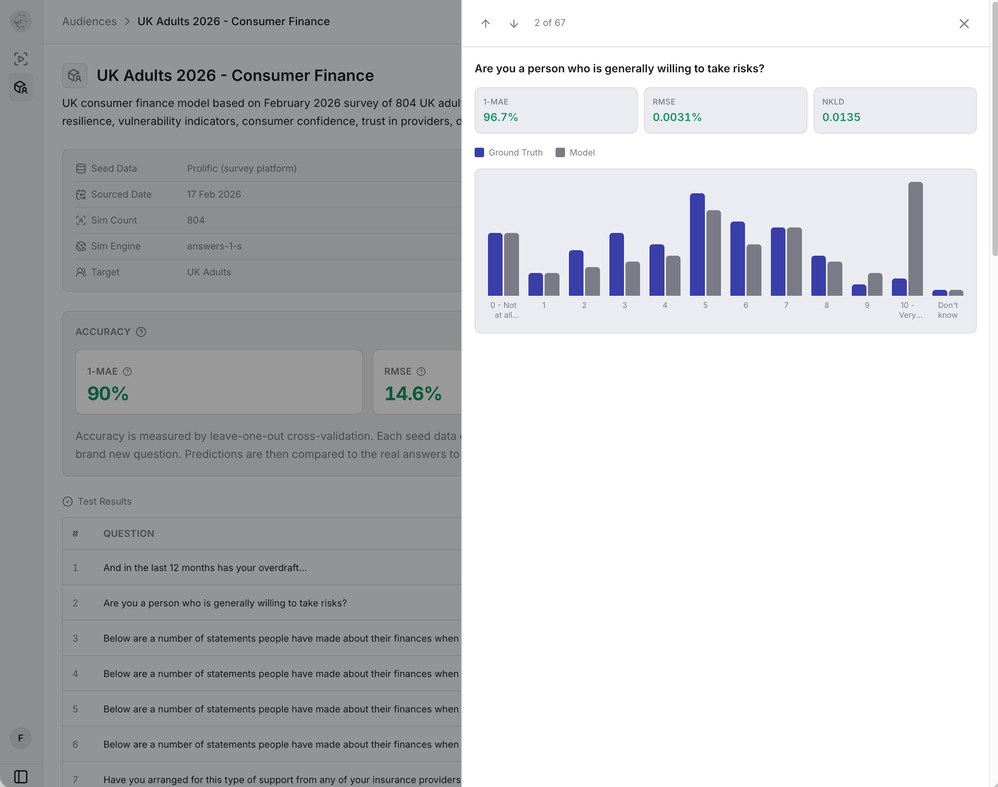Open the simulations play icon in sidebar
Image resolution: width=998 pixels, height=787 pixels.
point(21,59)
